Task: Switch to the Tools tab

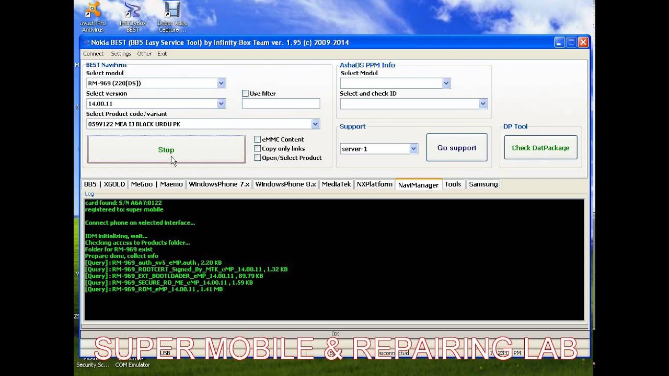Action: point(453,184)
